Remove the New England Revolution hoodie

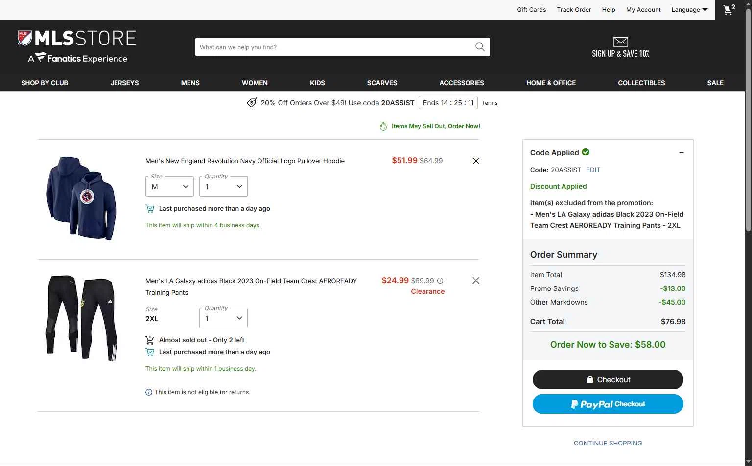tap(476, 161)
